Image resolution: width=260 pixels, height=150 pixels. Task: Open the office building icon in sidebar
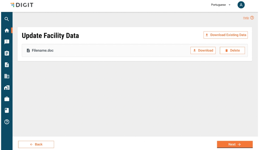point(7,76)
